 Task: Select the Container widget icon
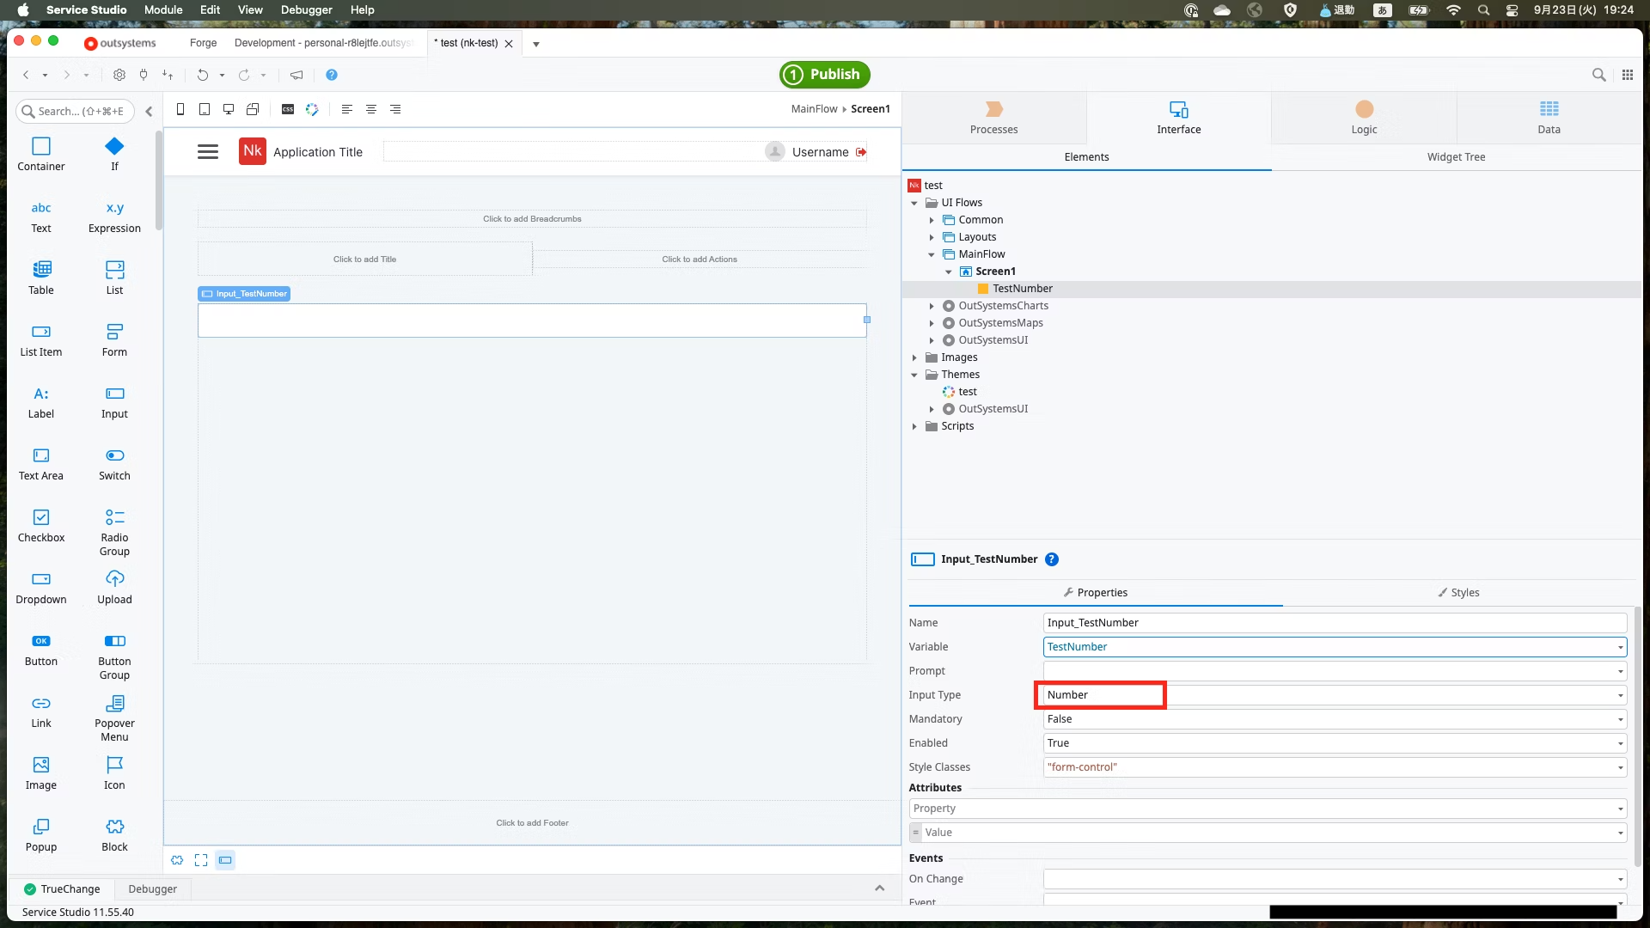pyautogui.click(x=41, y=147)
